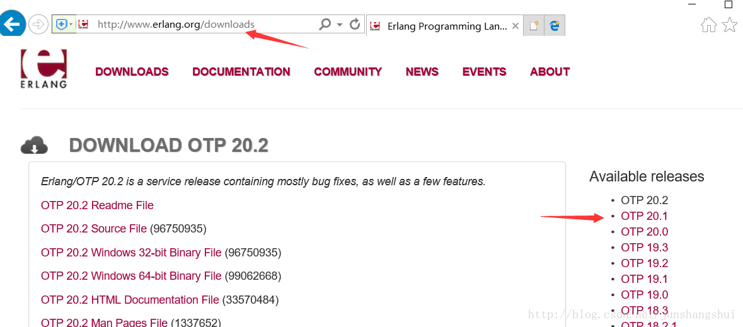Open the OTP 19.1 release link

(645, 278)
